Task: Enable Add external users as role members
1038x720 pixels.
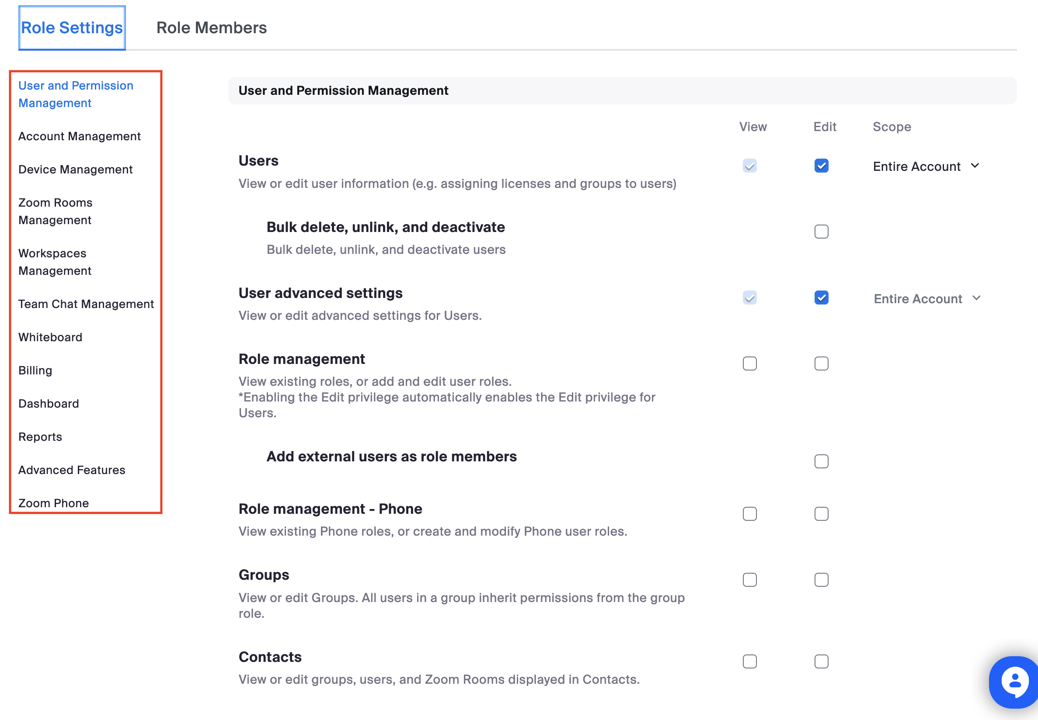Action: tap(821, 461)
